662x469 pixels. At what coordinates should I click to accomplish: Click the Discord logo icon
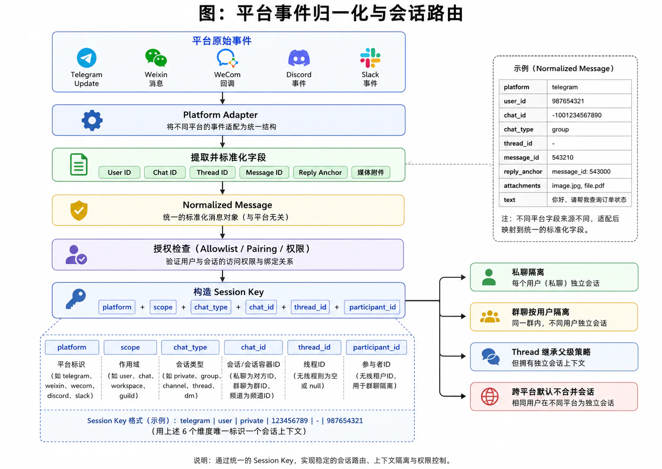[x=299, y=58]
